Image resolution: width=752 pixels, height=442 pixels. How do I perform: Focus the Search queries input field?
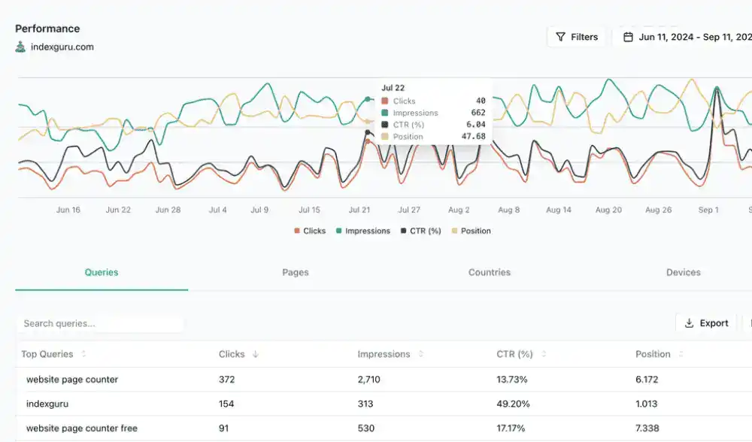coord(99,323)
